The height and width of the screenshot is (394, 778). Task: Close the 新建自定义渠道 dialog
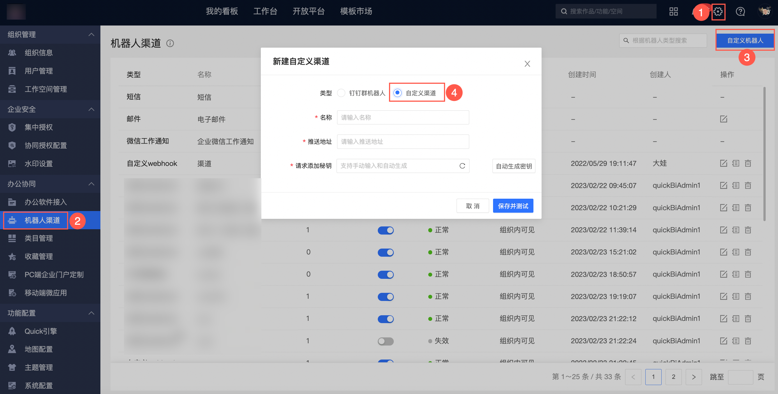pos(527,64)
